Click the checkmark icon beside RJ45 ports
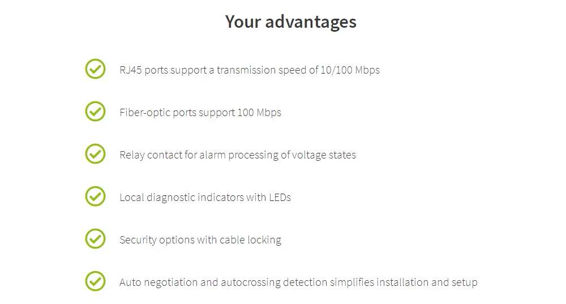 (95, 69)
